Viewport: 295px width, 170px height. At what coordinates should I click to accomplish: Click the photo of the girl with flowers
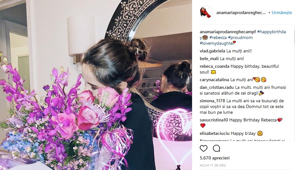(96, 85)
